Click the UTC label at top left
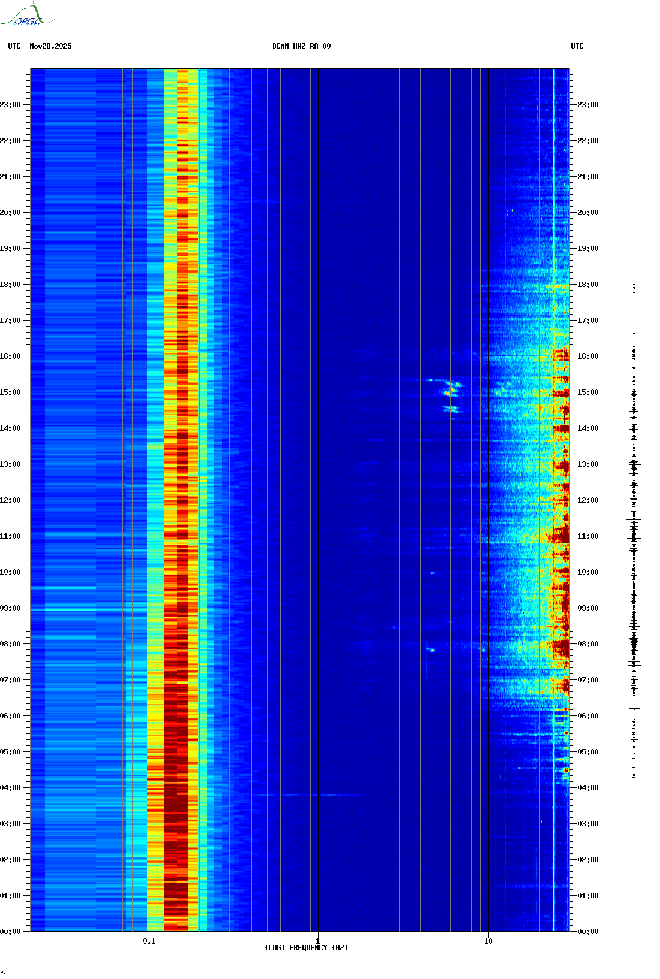Screen dimensions: 660x979 tap(14, 46)
